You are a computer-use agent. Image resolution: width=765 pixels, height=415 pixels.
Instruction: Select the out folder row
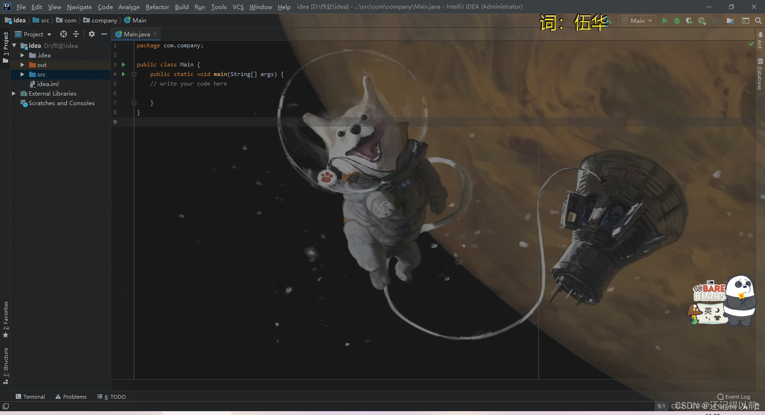point(61,65)
